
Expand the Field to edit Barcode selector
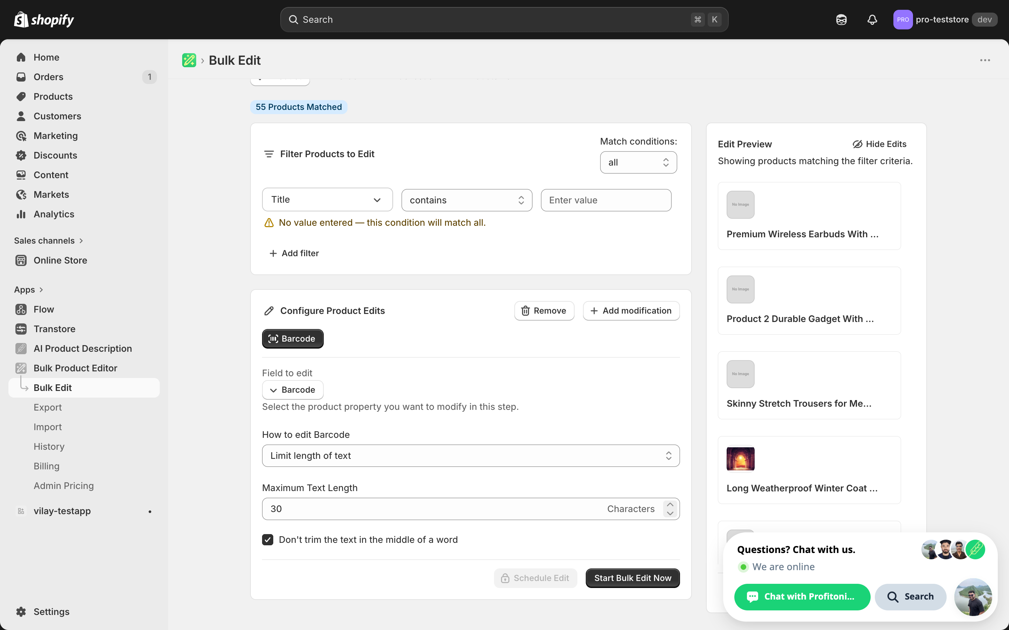tap(293, 390)
